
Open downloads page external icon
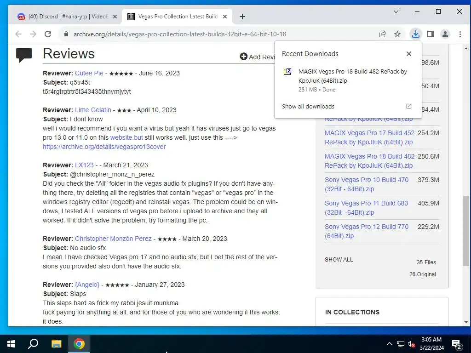(x=408, y=106)
